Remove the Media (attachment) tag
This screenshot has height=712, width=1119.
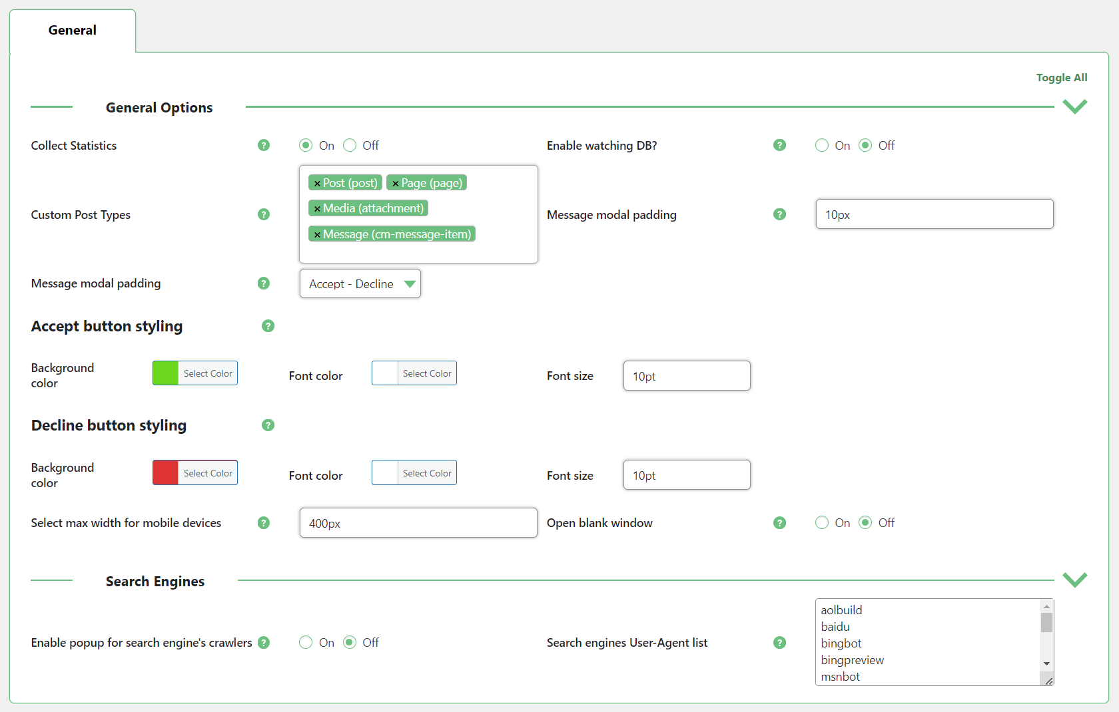317,209
